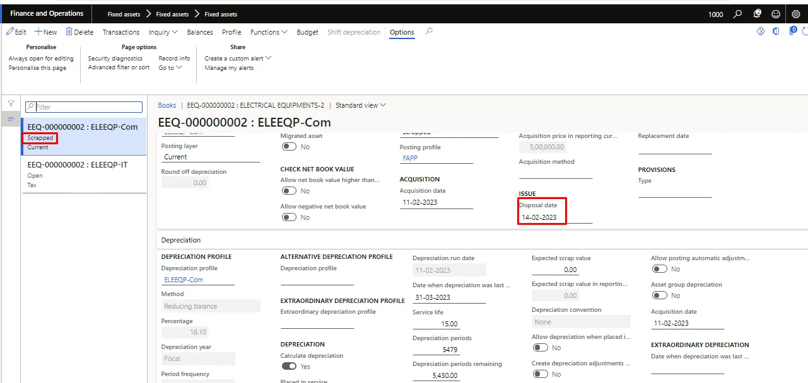Click Record info
This screenshot has height=383, width=808.
174,59
